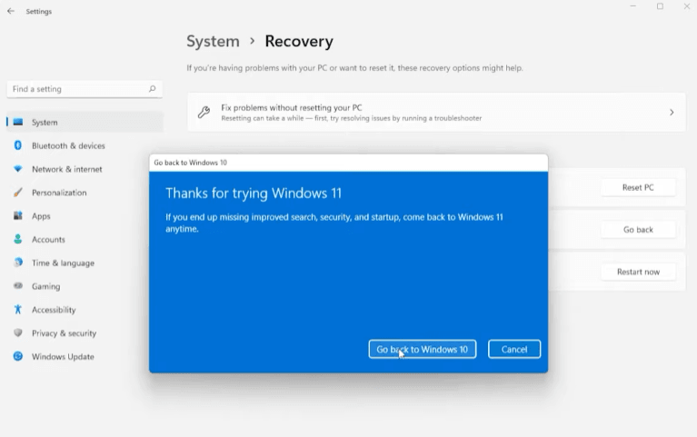This screenshot has height=437, width=697.
Task: Click the back arrow in Settings header
Action: (11, 11)
